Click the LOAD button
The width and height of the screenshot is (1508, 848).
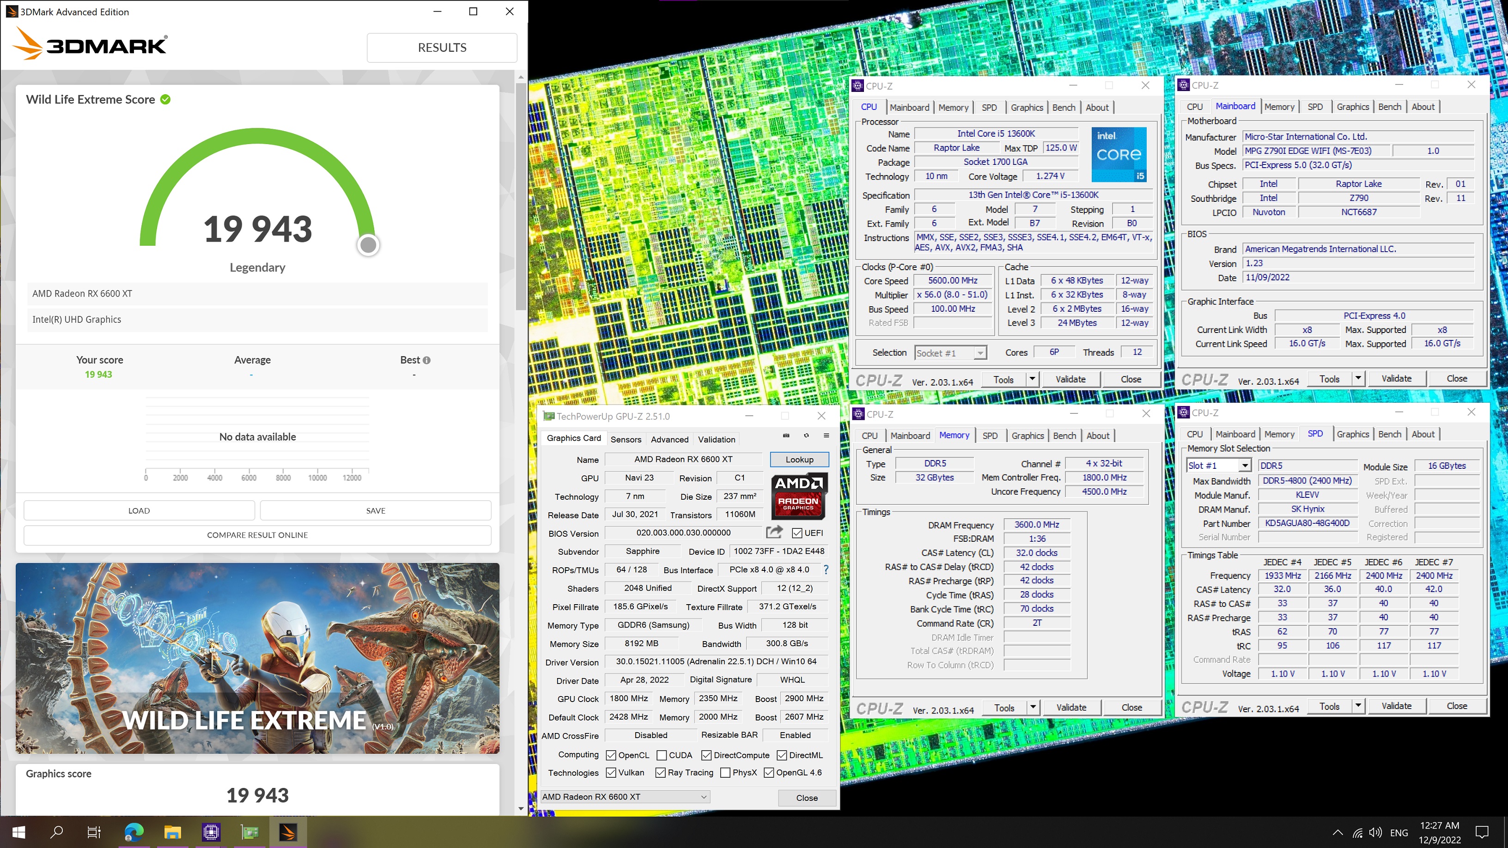click(139, 510)
